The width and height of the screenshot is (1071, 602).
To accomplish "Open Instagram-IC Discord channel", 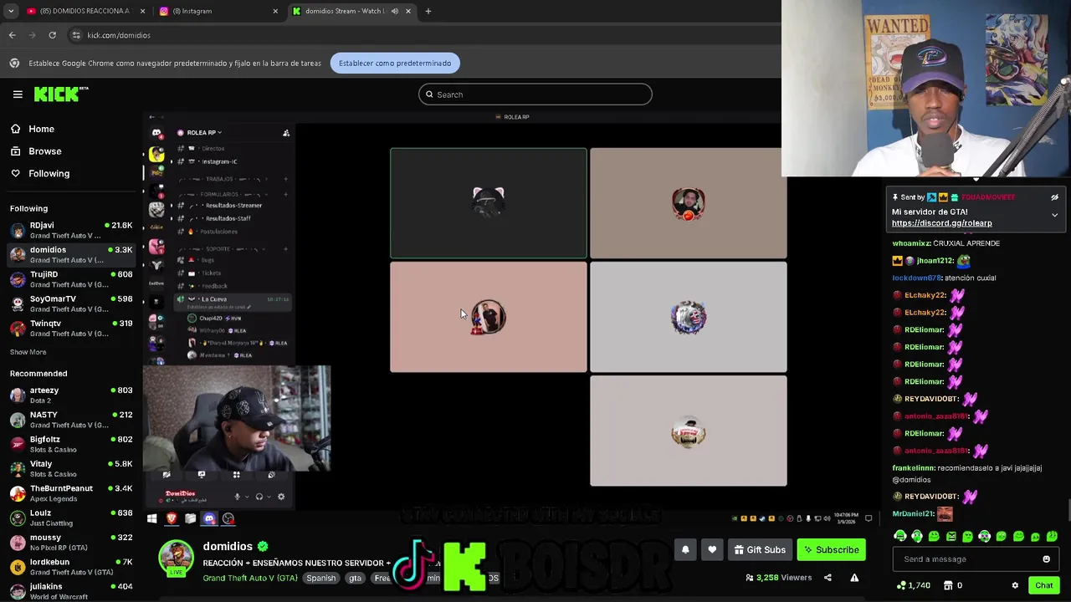I will pos(219,161).
